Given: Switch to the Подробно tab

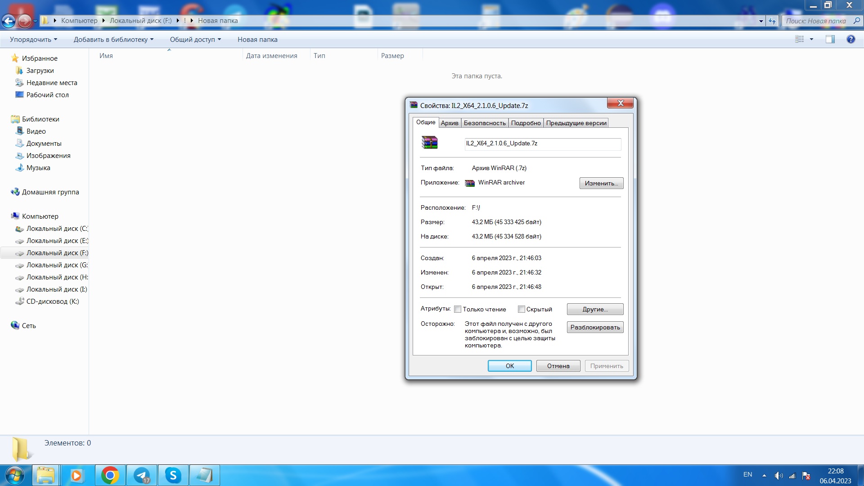Looking at the screenshot, I should click(x=526, y=123).
